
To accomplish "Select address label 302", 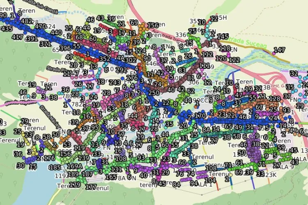I will tap(131, 60).
